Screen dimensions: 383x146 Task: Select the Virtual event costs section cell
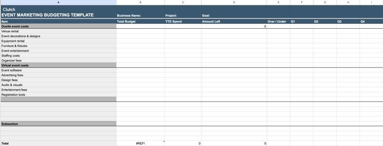coord(58,65)
